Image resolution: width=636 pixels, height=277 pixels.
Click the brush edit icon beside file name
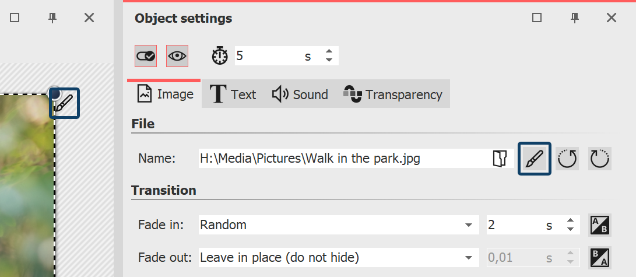pos(535,159)
